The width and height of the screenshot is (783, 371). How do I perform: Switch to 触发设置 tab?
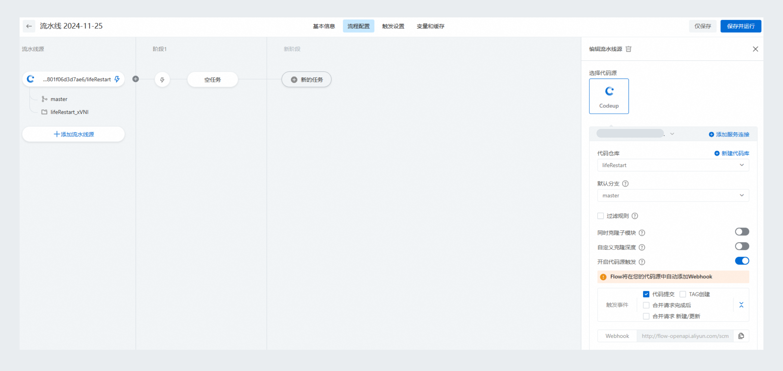pyautogui.click(x=393, y=26)
